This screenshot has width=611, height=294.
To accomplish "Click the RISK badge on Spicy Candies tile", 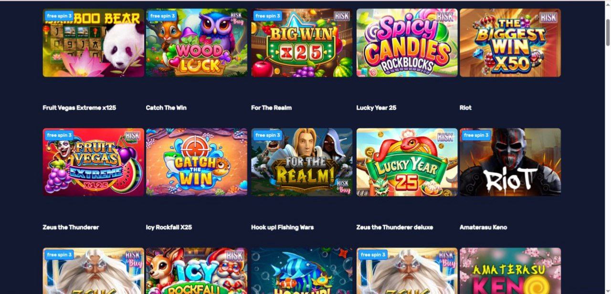I will click(445, 17).
